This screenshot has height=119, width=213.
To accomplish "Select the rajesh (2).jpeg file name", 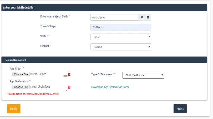I will [38, 74].
